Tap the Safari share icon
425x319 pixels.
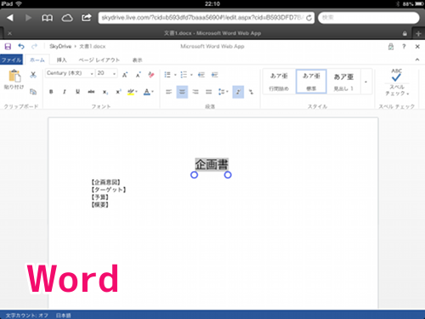tap(87, 18)
